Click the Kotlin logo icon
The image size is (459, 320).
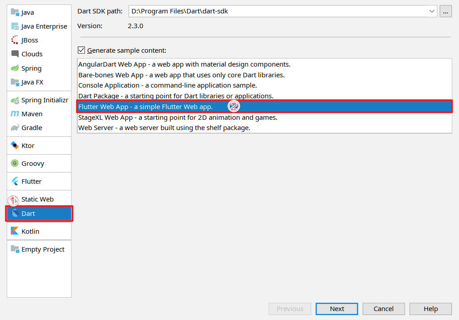pos(15,231)
